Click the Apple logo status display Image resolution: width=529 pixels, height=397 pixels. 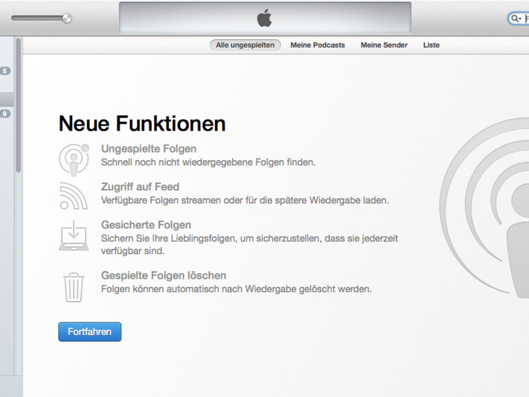click(264, 18)
